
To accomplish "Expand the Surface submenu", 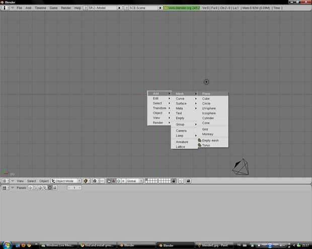I will point(185,103).
